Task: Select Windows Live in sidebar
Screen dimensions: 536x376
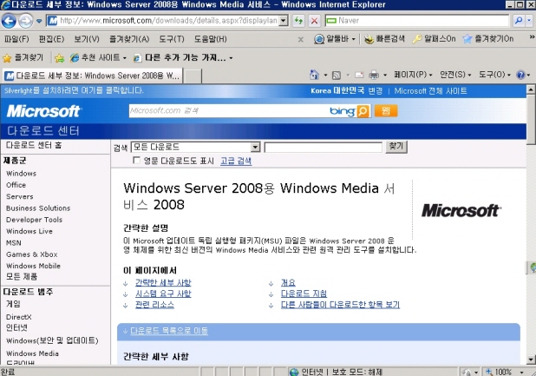Action: point(29,231)
